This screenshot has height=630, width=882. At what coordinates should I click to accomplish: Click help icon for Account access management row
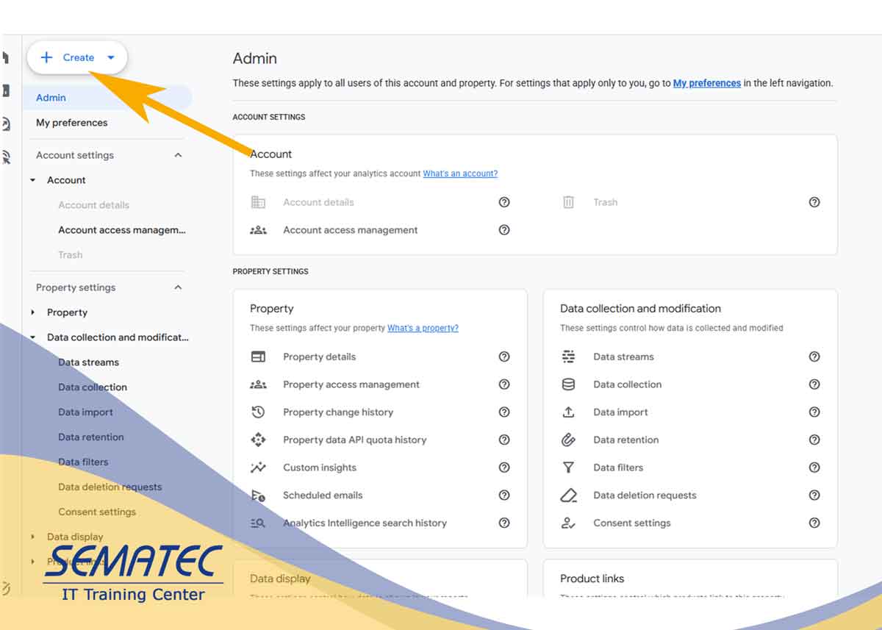click(x=504, y=230)
